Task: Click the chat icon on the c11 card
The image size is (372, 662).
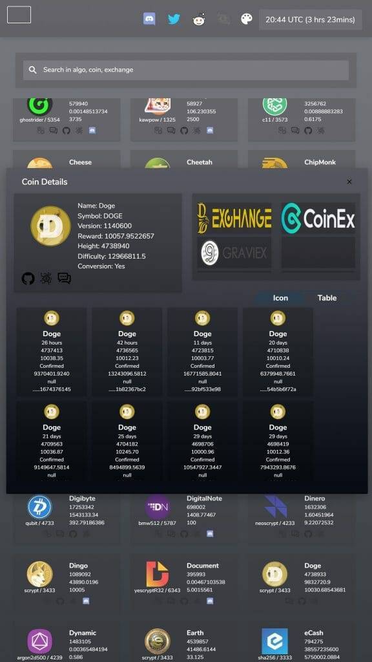Action: click(x=295, y=131)
